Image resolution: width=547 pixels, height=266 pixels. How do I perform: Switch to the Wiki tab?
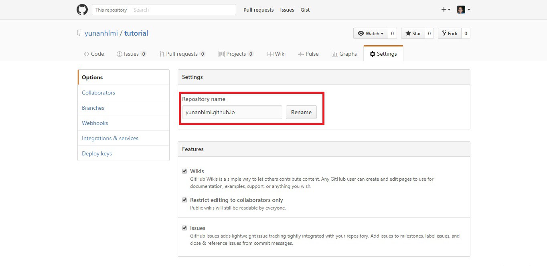276,54
